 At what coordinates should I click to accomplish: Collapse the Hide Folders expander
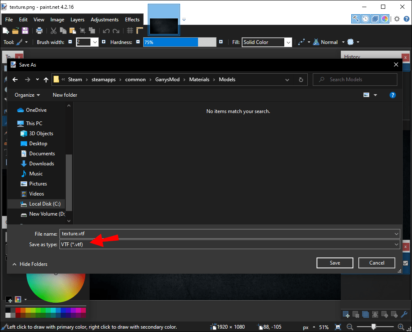(30, 264)
